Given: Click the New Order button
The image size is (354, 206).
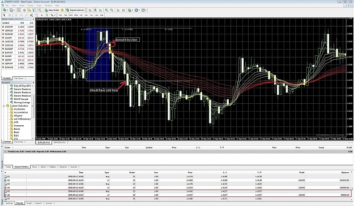Looking at the screenshot, I should [52, 10].
